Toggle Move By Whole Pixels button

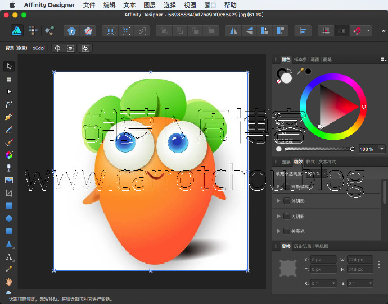pos(342,31)
